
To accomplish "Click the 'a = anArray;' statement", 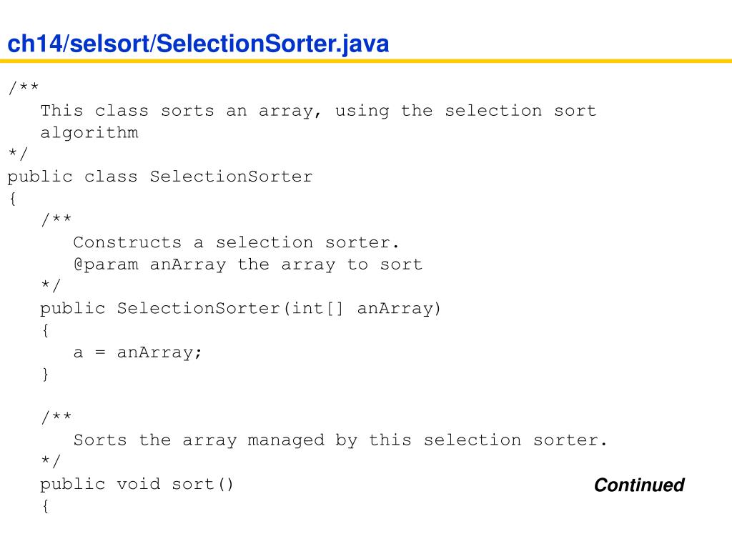I will tap(137, 352).
